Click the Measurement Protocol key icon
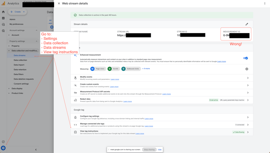The image size is (270, 153). [x=75, y=93]
